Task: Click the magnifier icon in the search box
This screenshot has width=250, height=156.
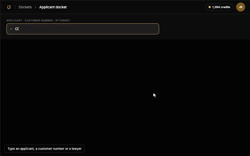Action: coord(11,29)
